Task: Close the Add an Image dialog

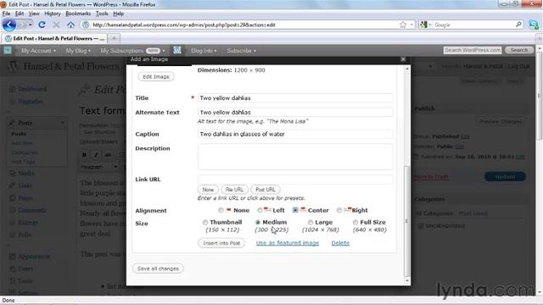Action: (x=403, y=59)
